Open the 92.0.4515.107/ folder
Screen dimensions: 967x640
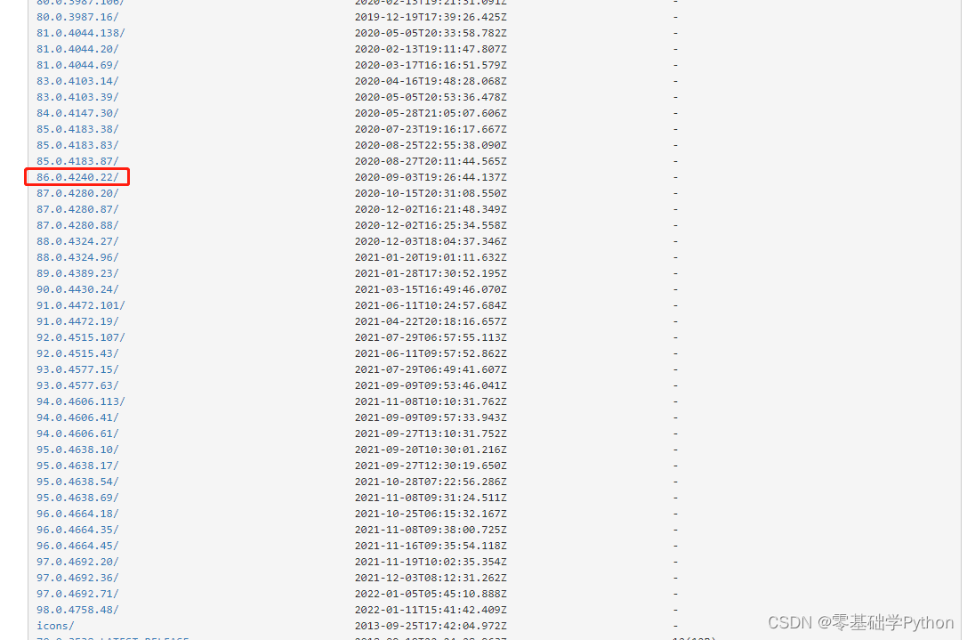tap(80, 337)
